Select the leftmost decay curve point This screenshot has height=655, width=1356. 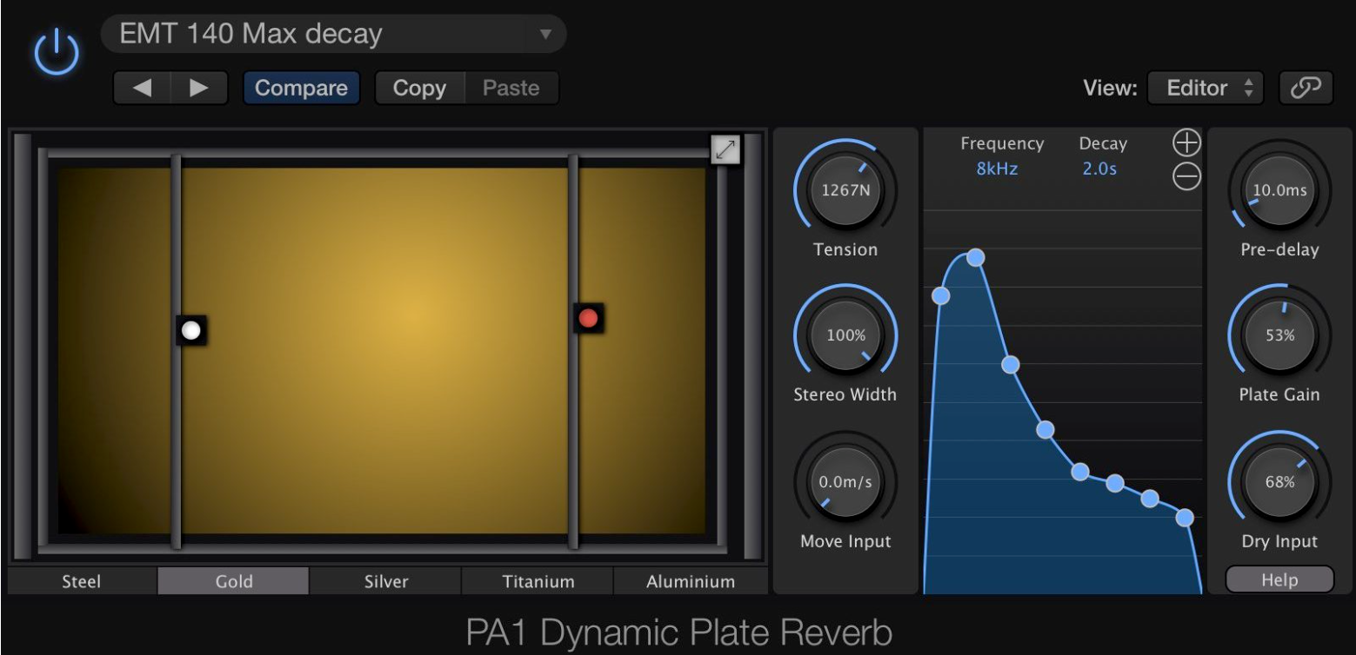pos(941,295)
